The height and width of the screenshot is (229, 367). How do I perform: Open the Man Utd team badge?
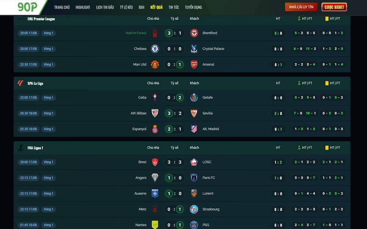(155, 65)
